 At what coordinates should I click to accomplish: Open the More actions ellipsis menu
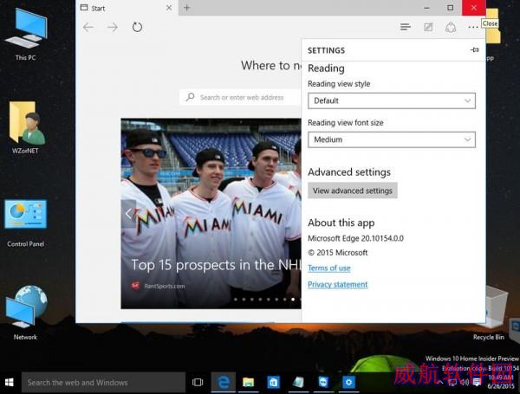pyautogui.click(x=473, y=27)
